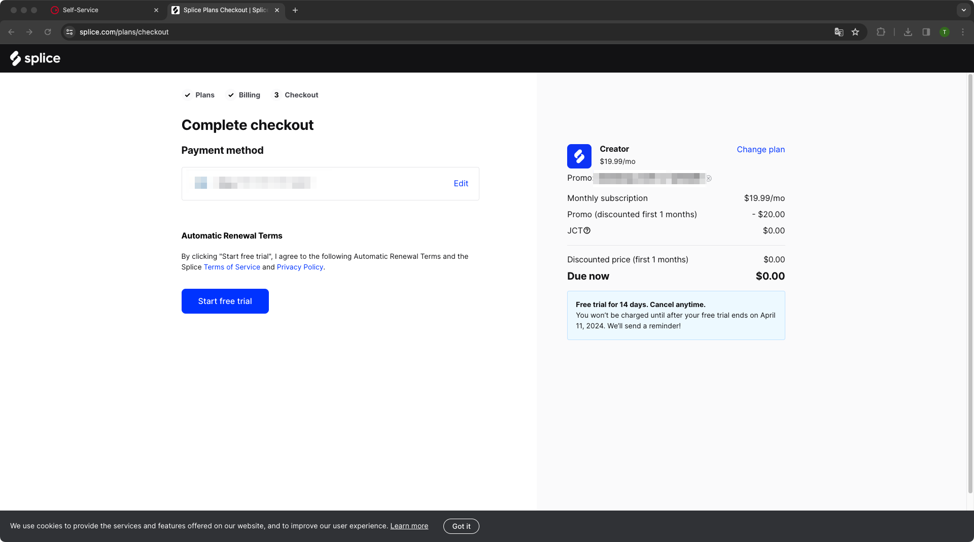Click Learn more about cookies
Viewport: 974px width, 542px height.
(x=409, y=526)
